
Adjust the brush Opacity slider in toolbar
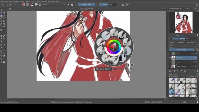click(x=87, y=5)
